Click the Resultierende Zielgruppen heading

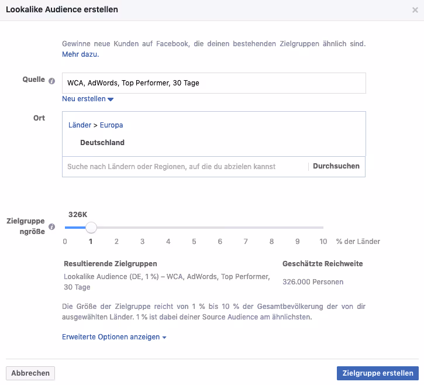[x=111, y=263]
